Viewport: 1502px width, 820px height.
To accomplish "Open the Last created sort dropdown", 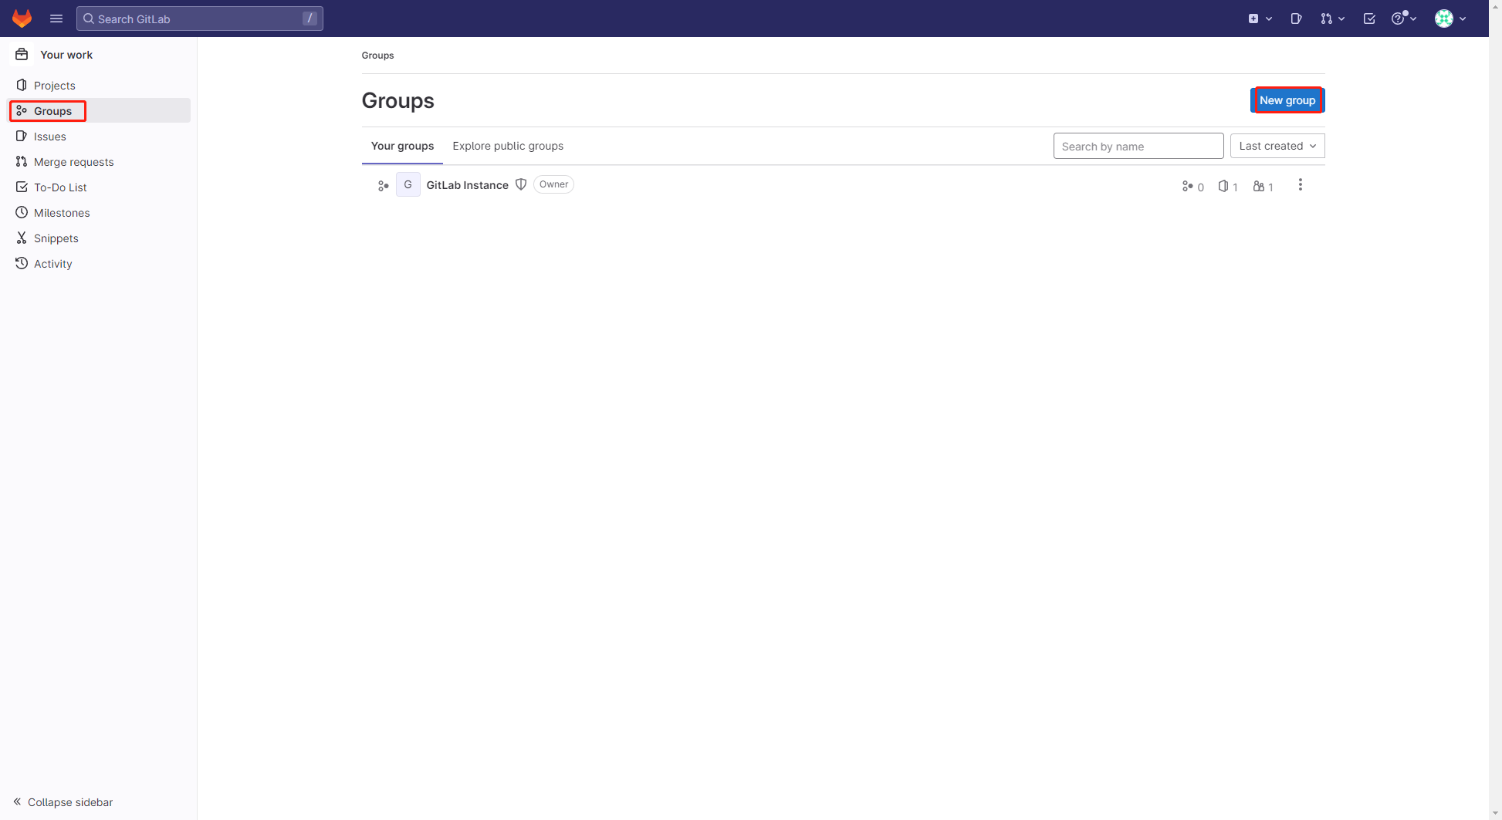I will tap(1277, 146).
